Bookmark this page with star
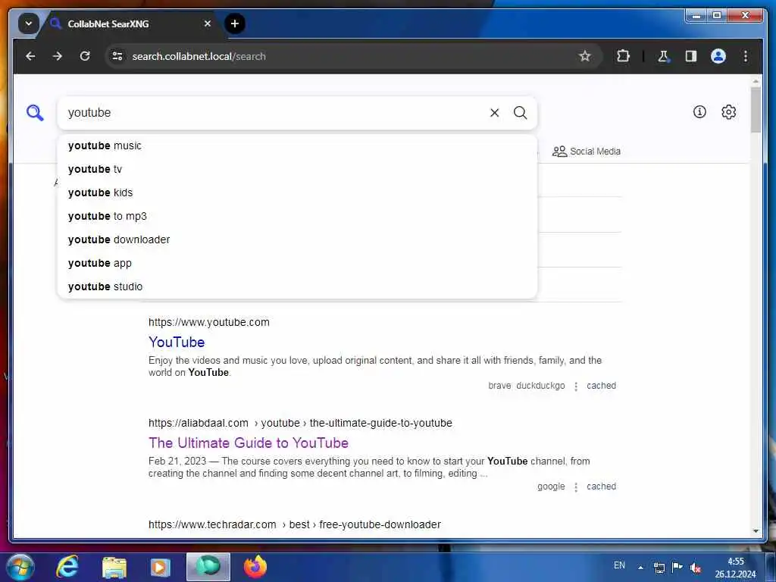The height and width of the screenshot is (582, 776). [585, 56]
